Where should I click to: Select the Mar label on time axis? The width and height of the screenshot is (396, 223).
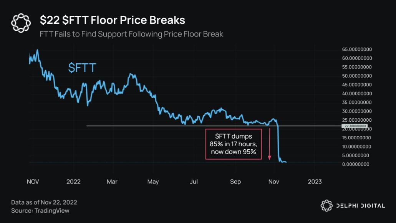point(112,182)
